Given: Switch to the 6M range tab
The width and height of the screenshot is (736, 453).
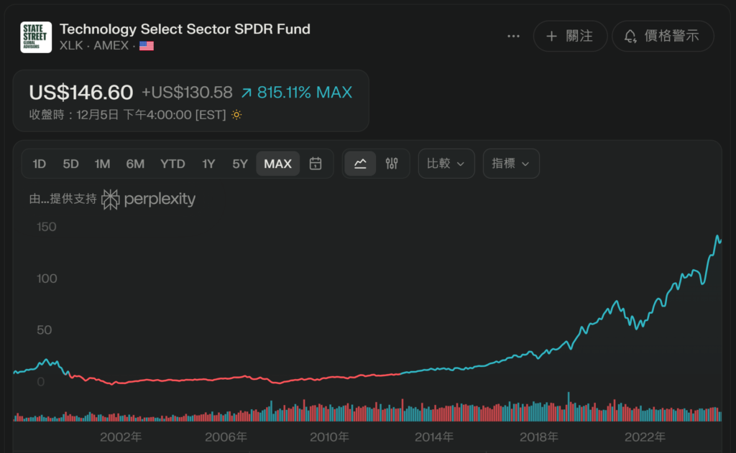Looking at the screenshot, I should (135, 164).
